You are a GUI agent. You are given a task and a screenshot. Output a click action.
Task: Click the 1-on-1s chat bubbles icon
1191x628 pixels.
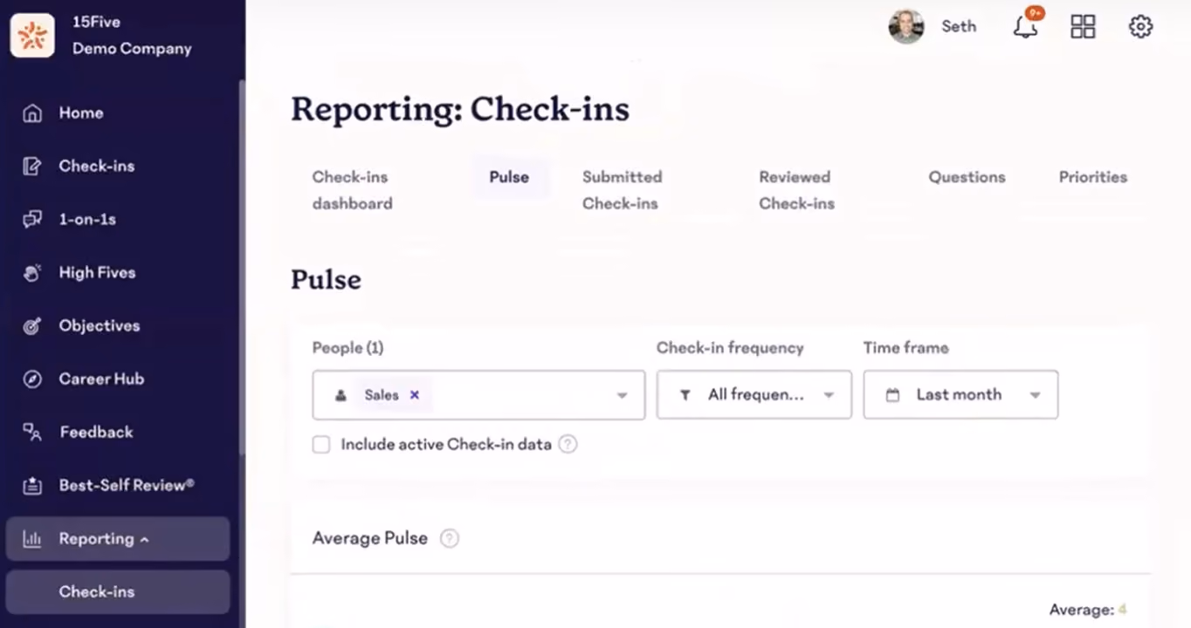(x=32, y=220)
